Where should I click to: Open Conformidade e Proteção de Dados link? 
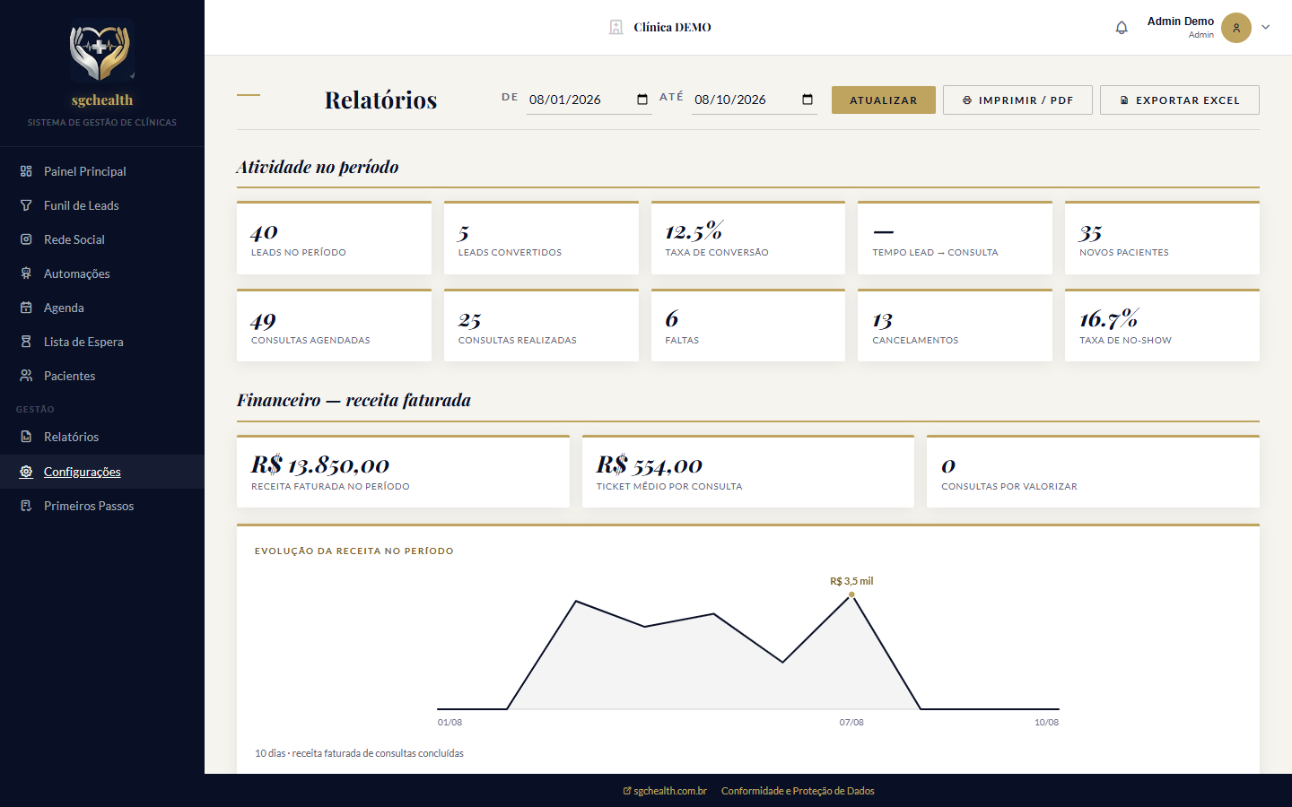[798, 791]
